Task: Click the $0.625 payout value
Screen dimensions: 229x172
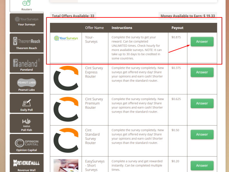Action: pyautogui.click(x=176, y=99)
